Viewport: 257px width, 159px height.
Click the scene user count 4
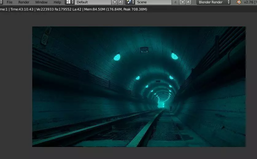point(176,2)
